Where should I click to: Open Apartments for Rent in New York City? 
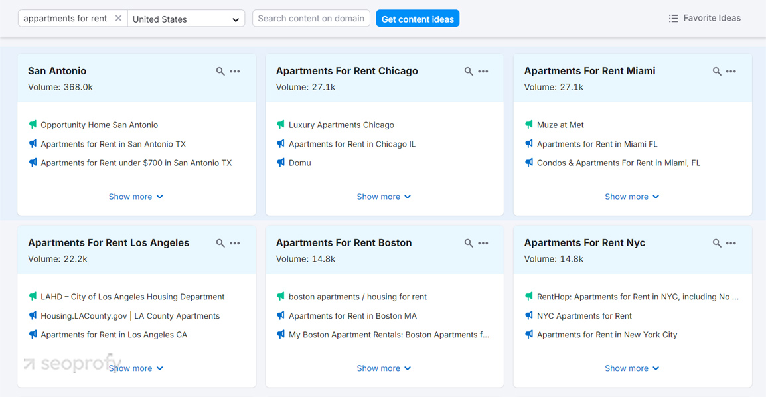[x=607, y=335]
